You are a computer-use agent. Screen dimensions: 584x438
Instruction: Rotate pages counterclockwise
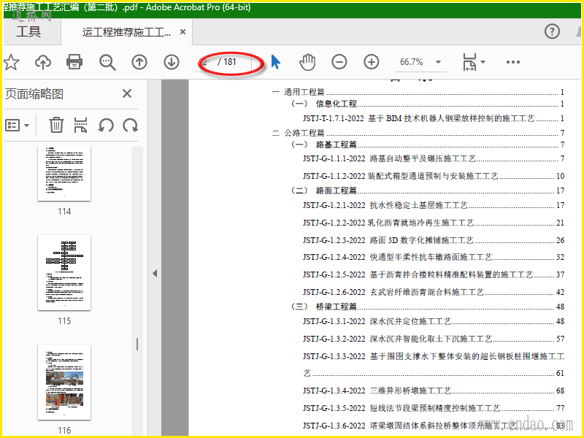106,125
